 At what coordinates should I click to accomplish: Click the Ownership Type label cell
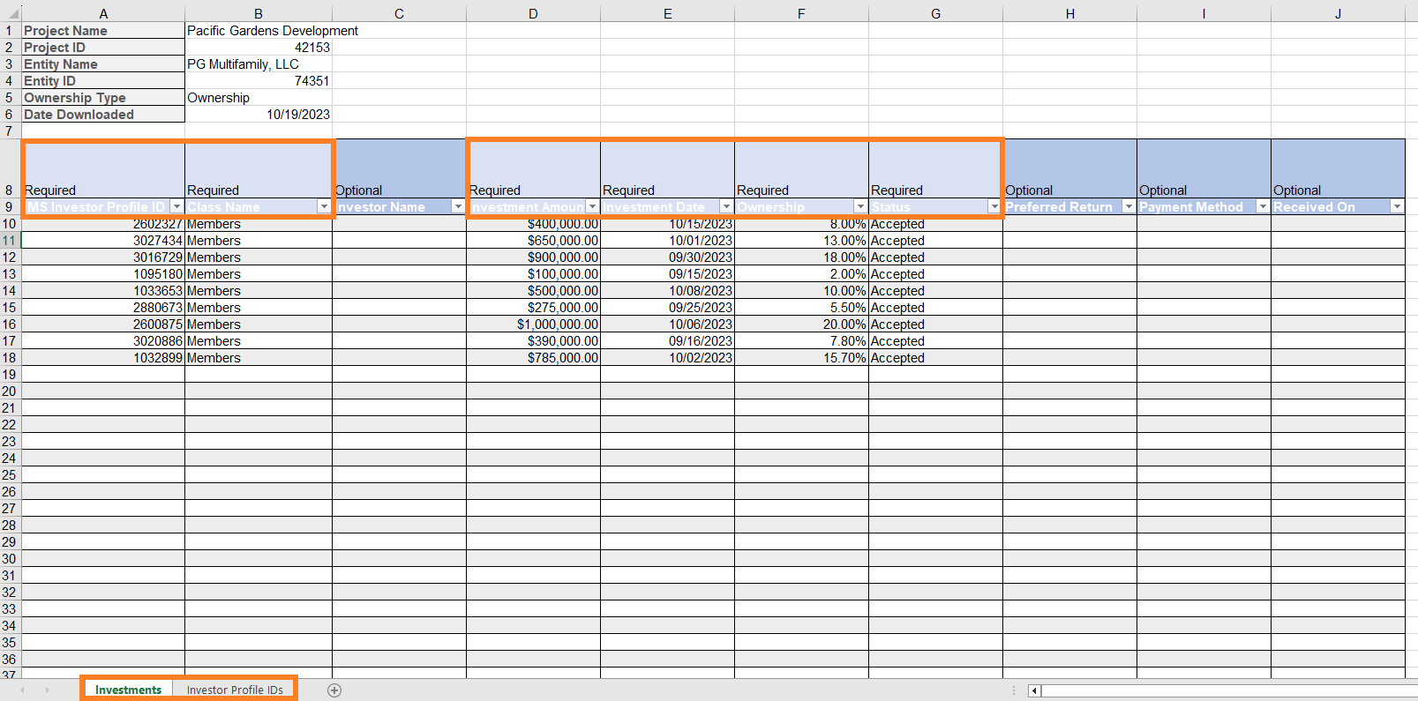click(103, 98)
